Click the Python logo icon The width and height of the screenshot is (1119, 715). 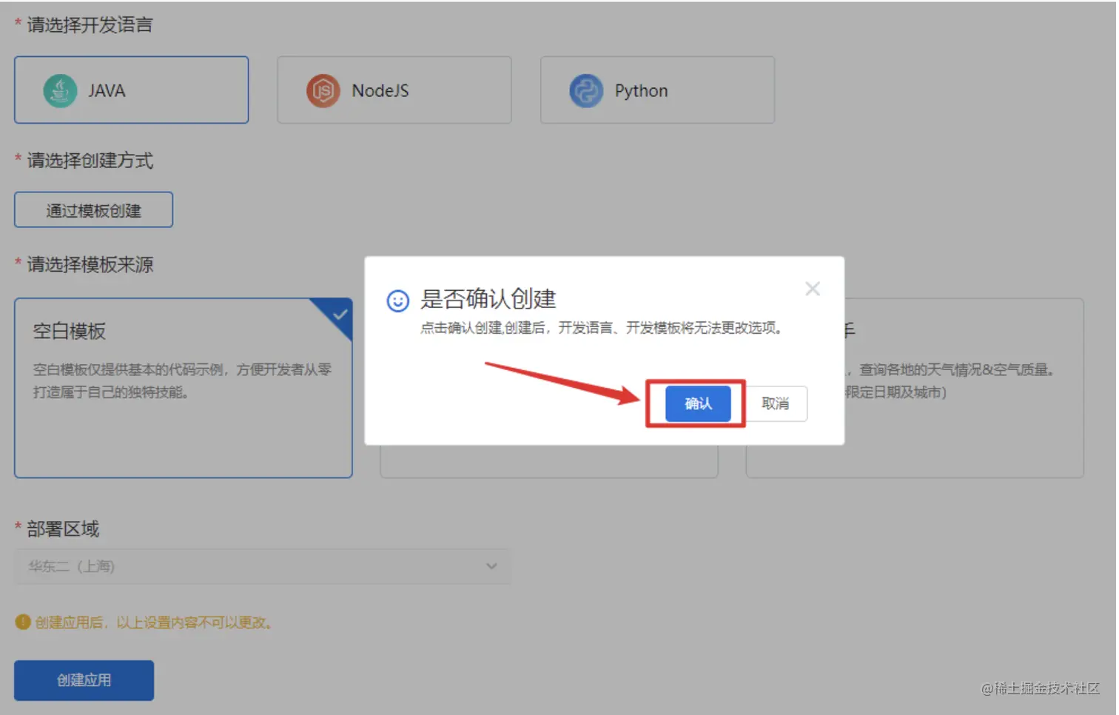point(585,90)
